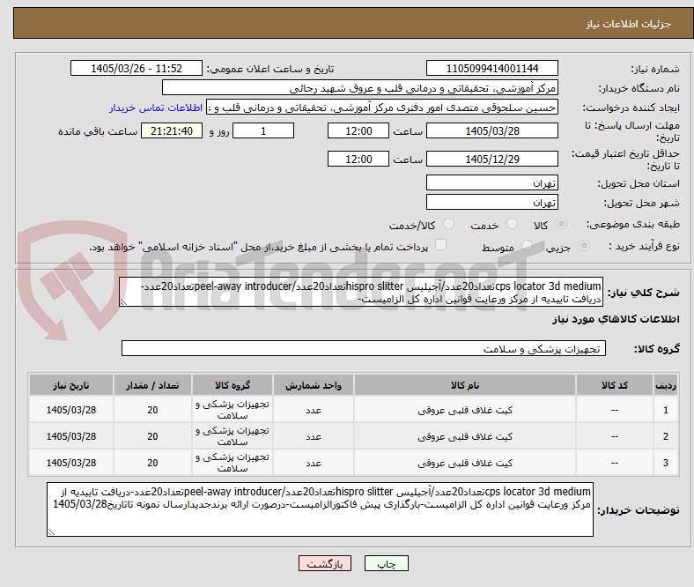The image size is (694, 587).
Task: Select the جزیی purchase type radio
Action: (x=584, y=245)
